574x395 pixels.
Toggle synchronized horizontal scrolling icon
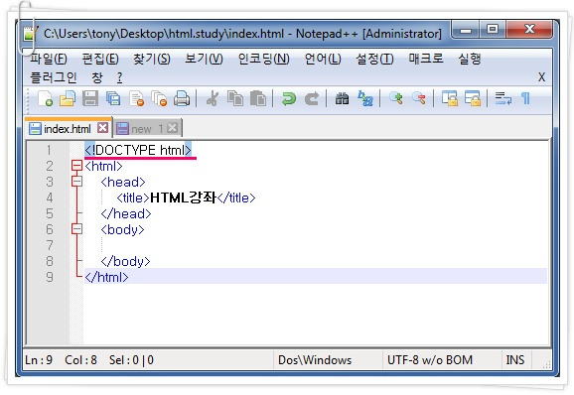(x=473, y=99)
